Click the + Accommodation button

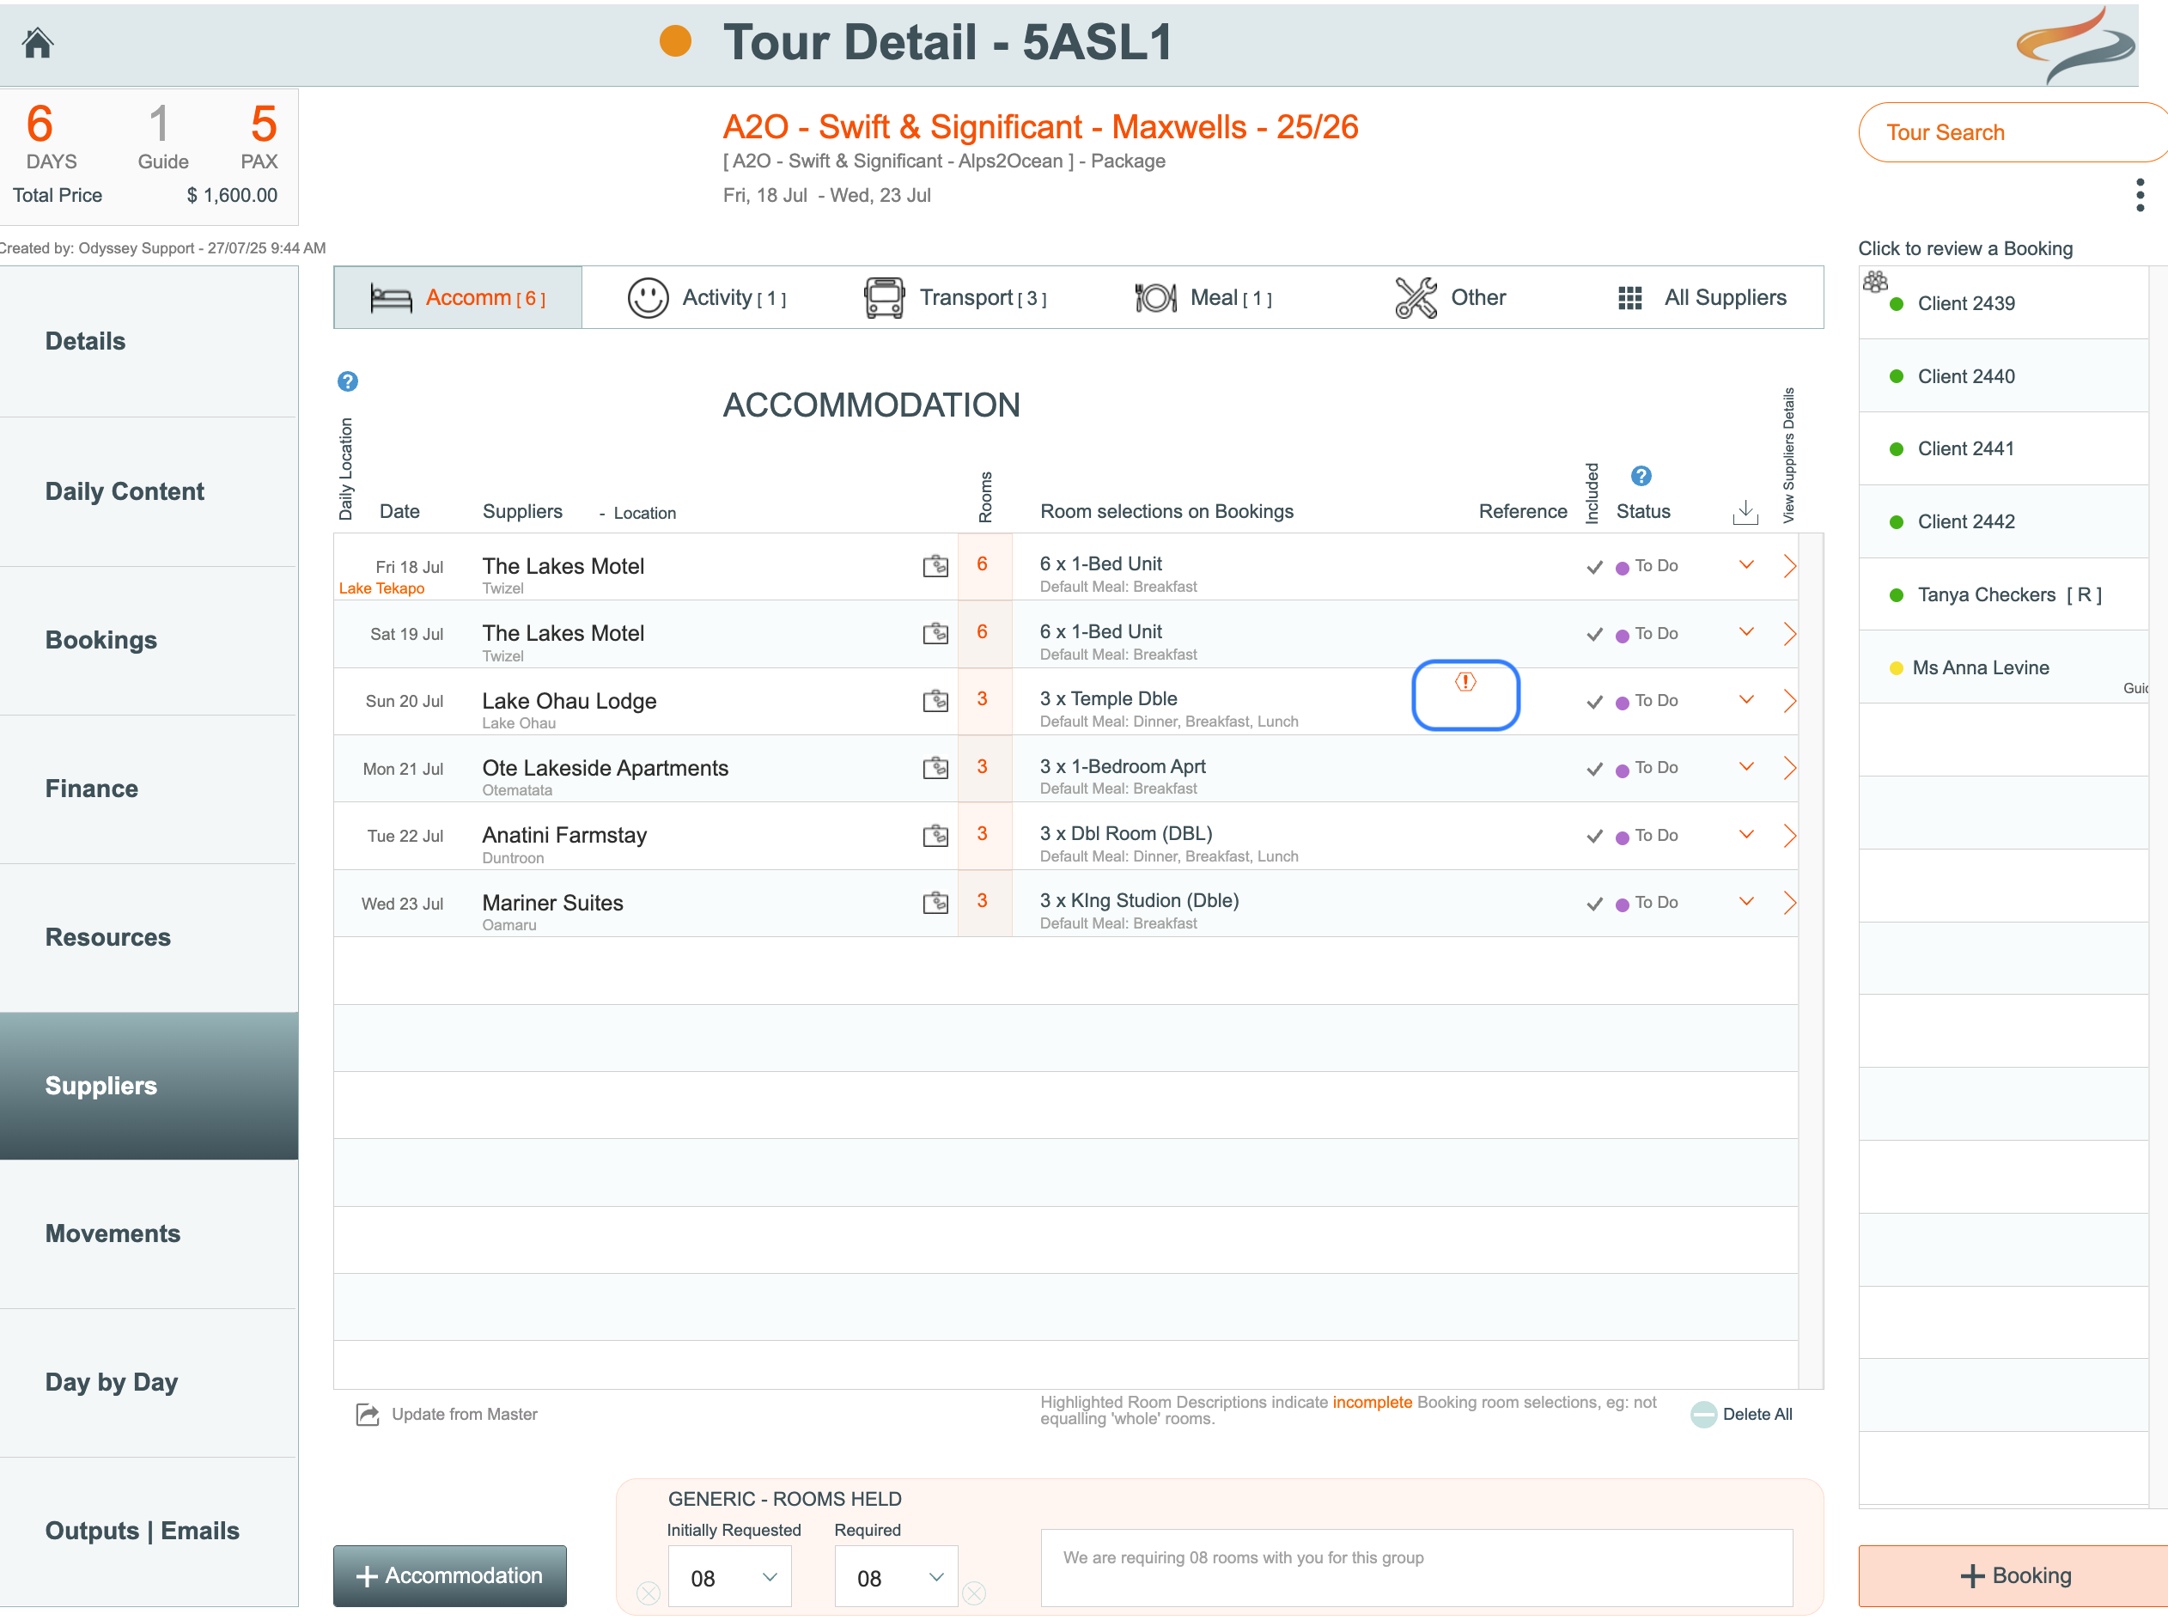click(450, 1575)
